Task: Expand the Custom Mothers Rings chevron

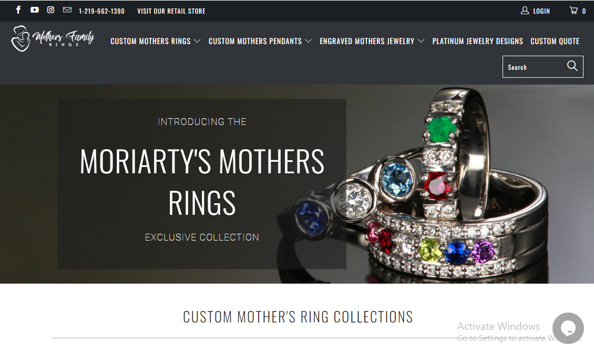Action: click(x=197, y=41)
